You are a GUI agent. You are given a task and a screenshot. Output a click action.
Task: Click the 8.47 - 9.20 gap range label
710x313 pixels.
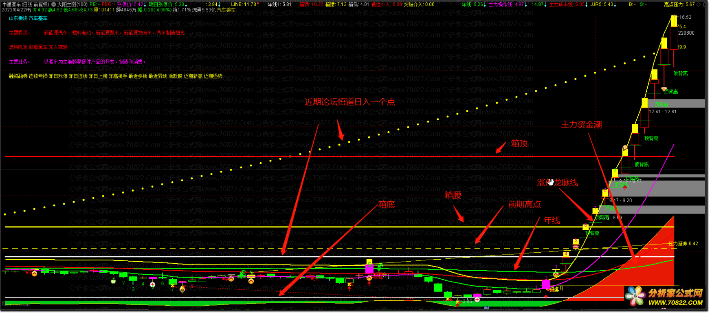620,201
